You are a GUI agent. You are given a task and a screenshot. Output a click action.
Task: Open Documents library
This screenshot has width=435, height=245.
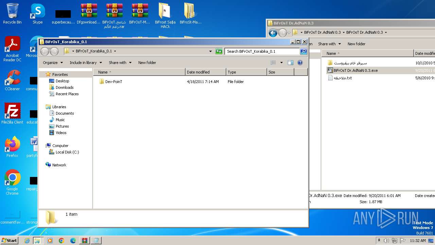tap(65, 113)
